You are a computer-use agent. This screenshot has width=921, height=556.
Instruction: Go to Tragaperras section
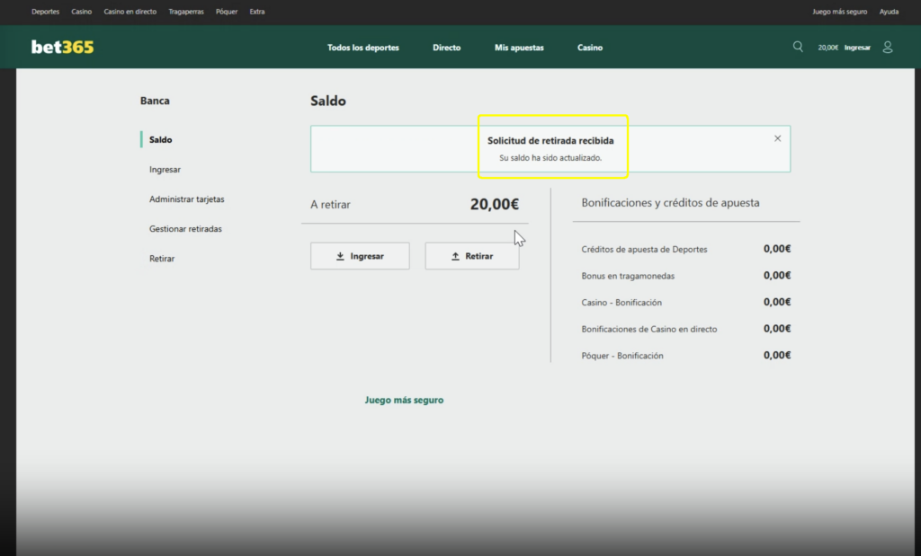coord(186,12)
